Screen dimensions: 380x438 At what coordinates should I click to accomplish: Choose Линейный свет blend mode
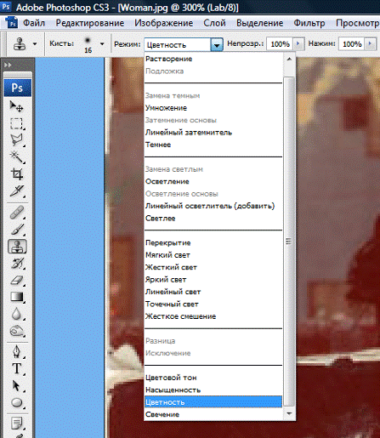click(213, 292)
